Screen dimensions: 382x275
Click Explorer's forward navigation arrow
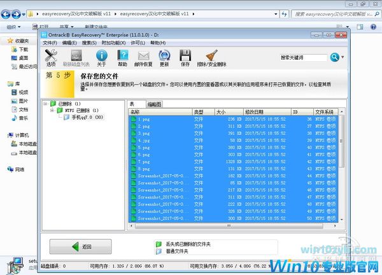point(16,14)
